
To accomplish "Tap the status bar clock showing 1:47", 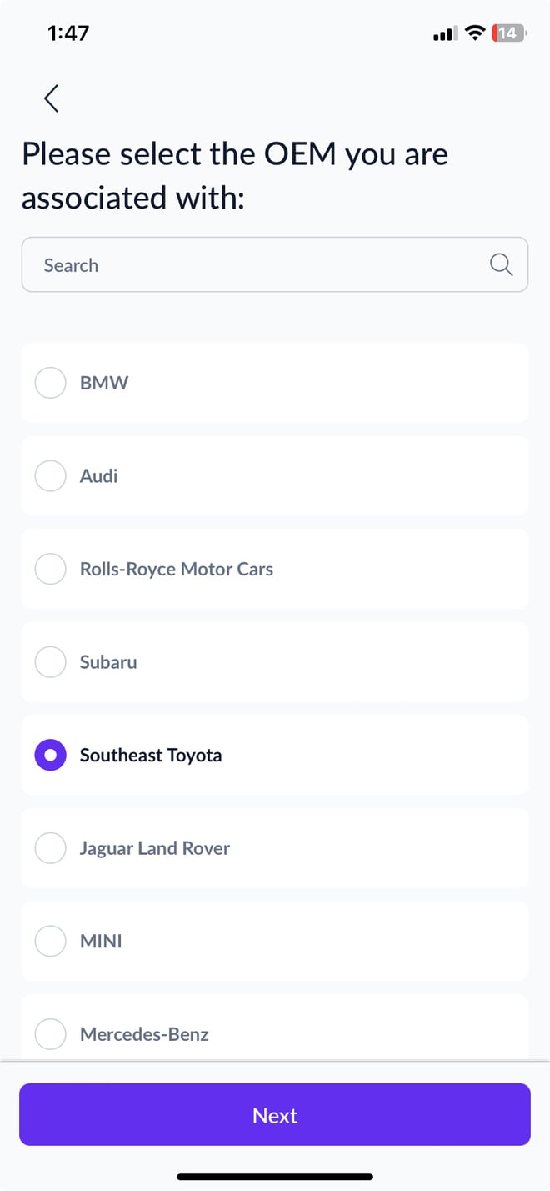I will (x=68, y=33).
